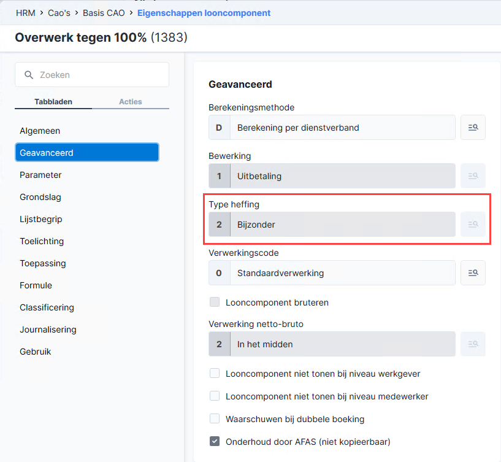Viewport: 501px width, 462px height.
Task: Click lookup icon beside Verwerking netto-bruto
Action: pos(473,344)
